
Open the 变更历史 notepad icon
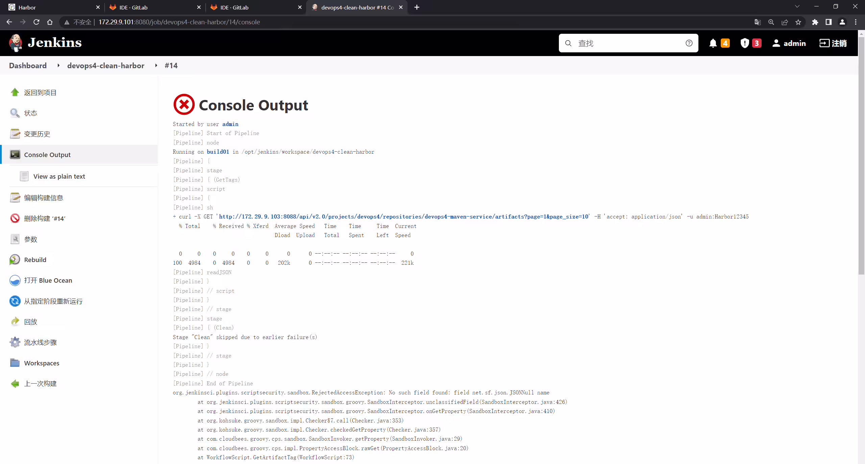point(15,134)
